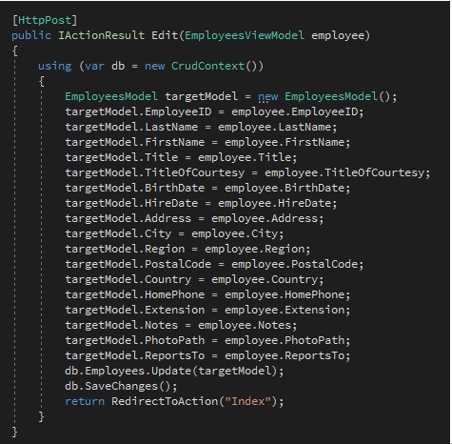Select the Edit method name

click(x=165, y=35)
